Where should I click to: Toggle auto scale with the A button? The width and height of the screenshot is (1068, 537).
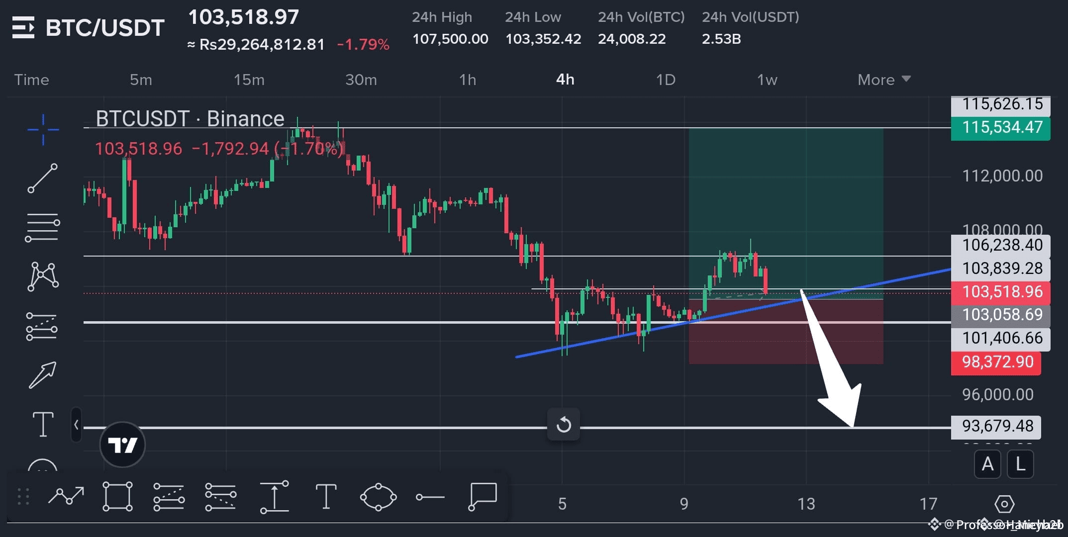pos(987,464)
